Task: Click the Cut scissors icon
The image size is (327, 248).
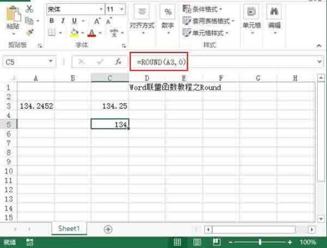Action: point(29,9)
